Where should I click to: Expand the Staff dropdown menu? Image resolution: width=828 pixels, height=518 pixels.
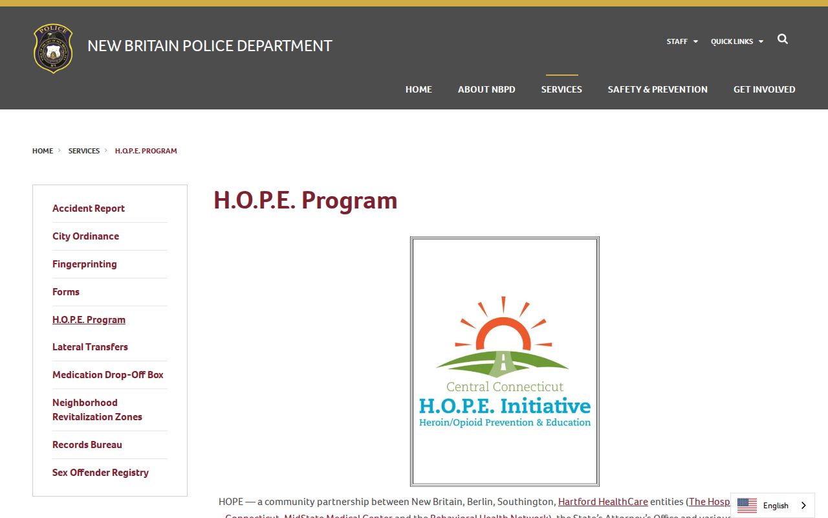(682, 41)
